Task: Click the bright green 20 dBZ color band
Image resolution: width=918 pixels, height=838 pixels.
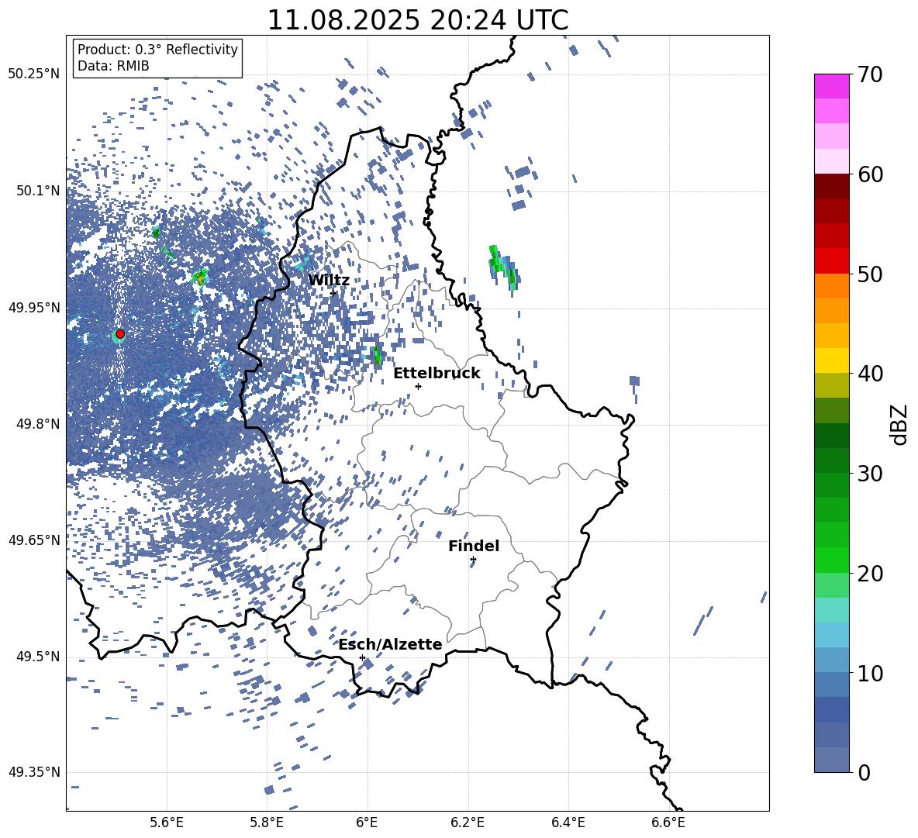Action: point(831,560)
